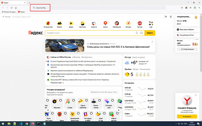
Task: Click the microphone voice search icon
Action: [x=137, y=33]
